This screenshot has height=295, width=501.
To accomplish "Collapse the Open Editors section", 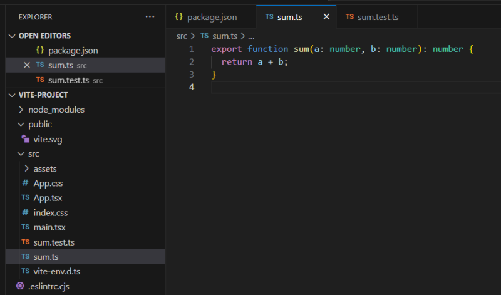I will coord(12,36).
